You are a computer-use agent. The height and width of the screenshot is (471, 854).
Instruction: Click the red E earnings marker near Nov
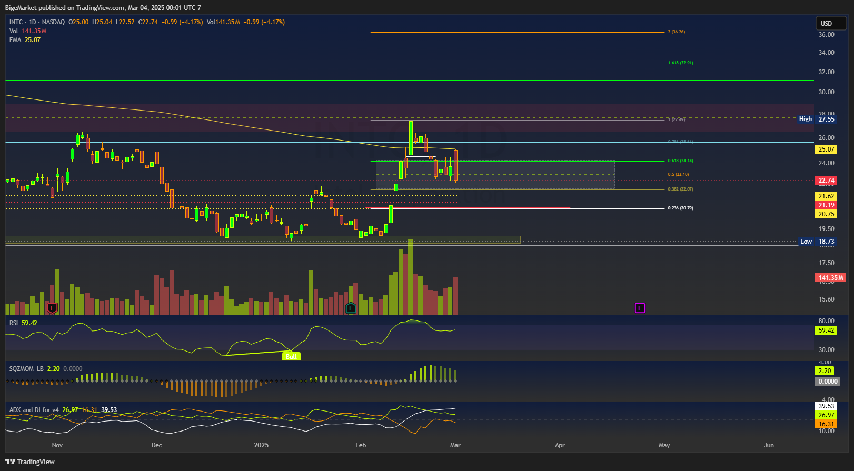pos(52,308)
